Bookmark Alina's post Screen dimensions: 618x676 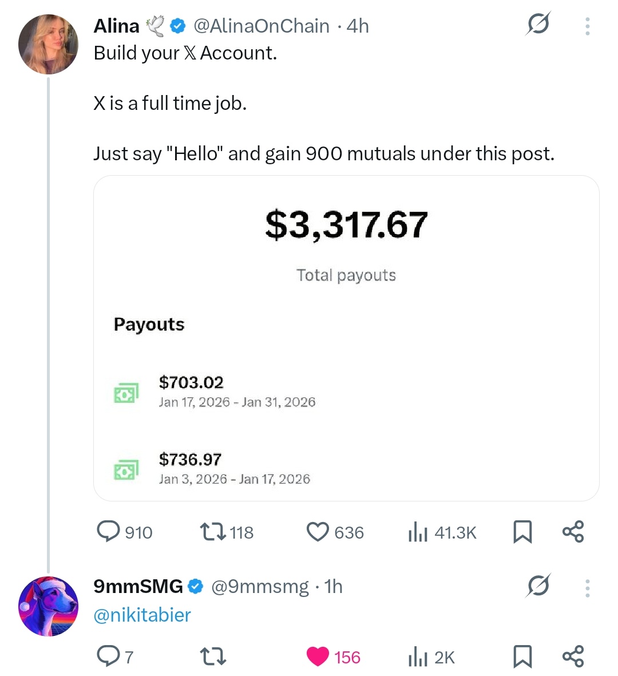point(522,532)
